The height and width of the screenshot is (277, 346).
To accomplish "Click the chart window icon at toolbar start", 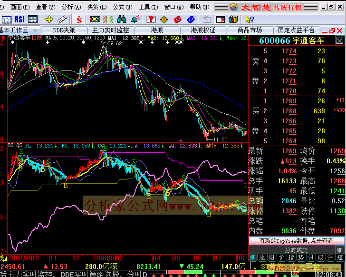I will (6, 20).
